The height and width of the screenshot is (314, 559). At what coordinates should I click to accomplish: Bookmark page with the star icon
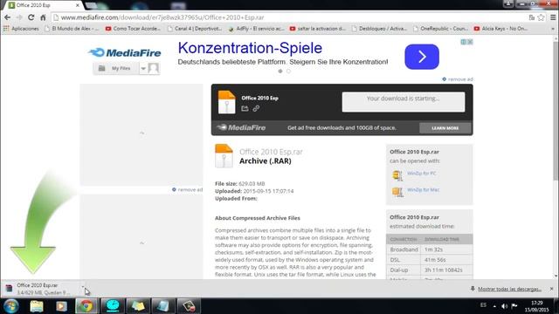click(x=541, y=17)
